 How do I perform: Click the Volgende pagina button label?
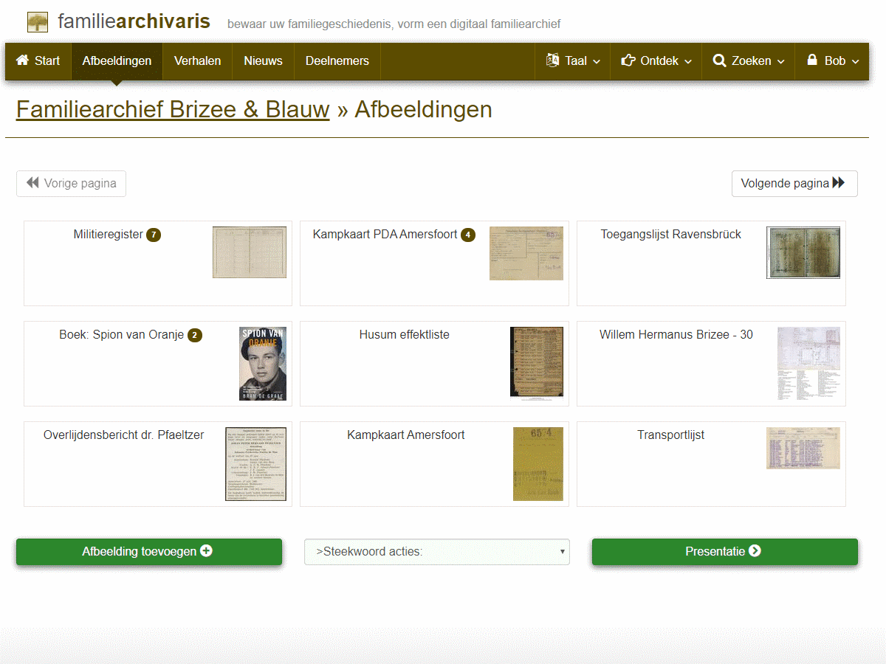(x=785, y=183)
